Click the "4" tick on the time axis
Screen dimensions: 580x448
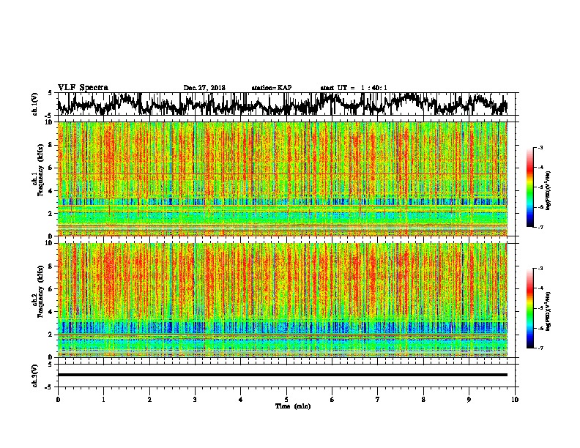point(241,400)
